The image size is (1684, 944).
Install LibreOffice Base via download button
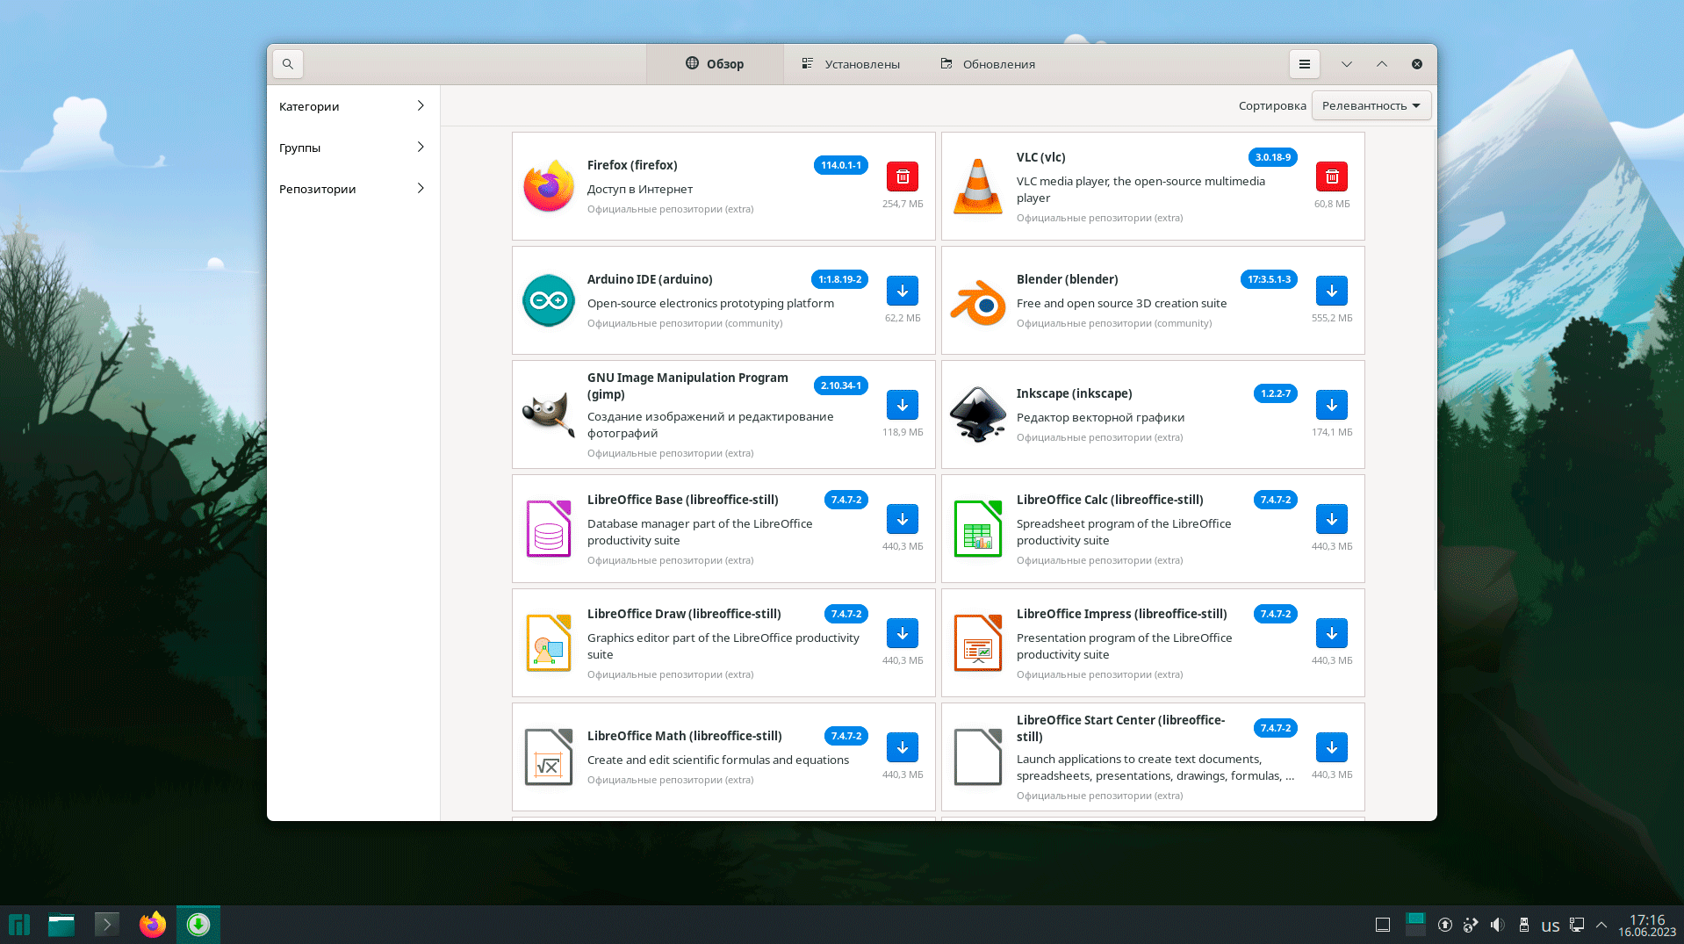[903, 519]
